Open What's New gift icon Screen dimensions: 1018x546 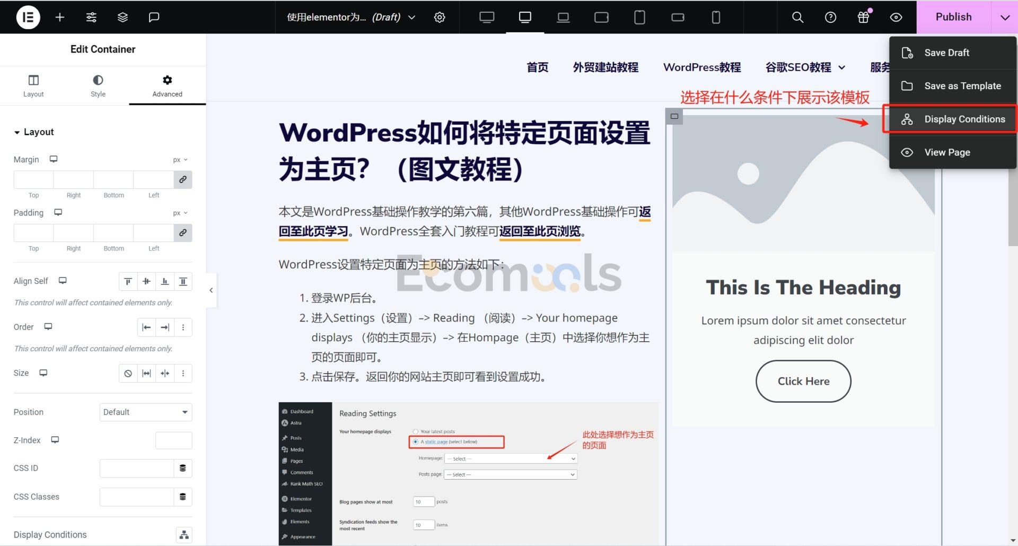863,17
